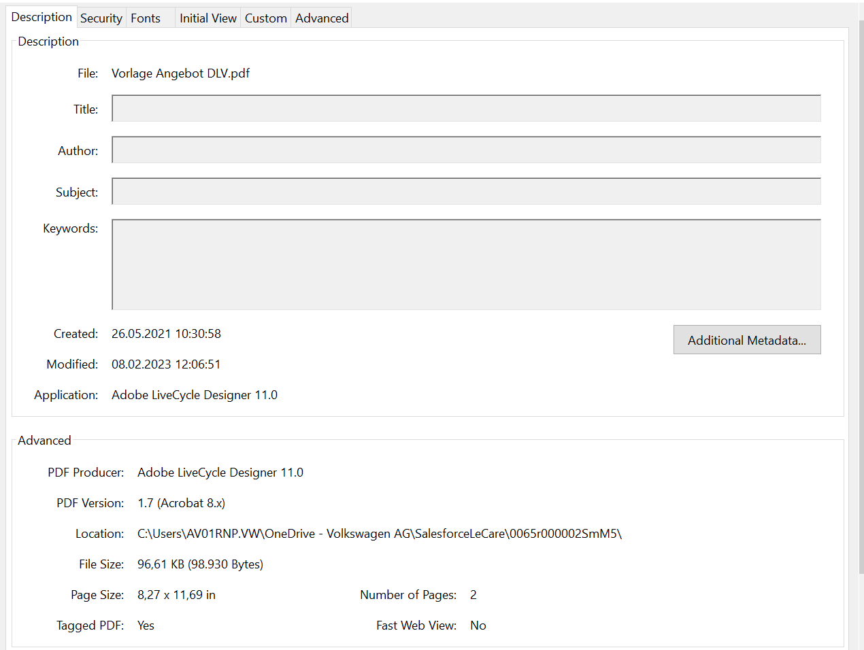Click the Keywords label
864x650 pixels.
coord(70,228)
